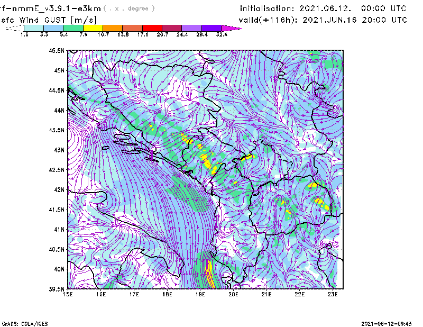Select the crimson 20.7–24.4 legend swatch

pos(172,28)
